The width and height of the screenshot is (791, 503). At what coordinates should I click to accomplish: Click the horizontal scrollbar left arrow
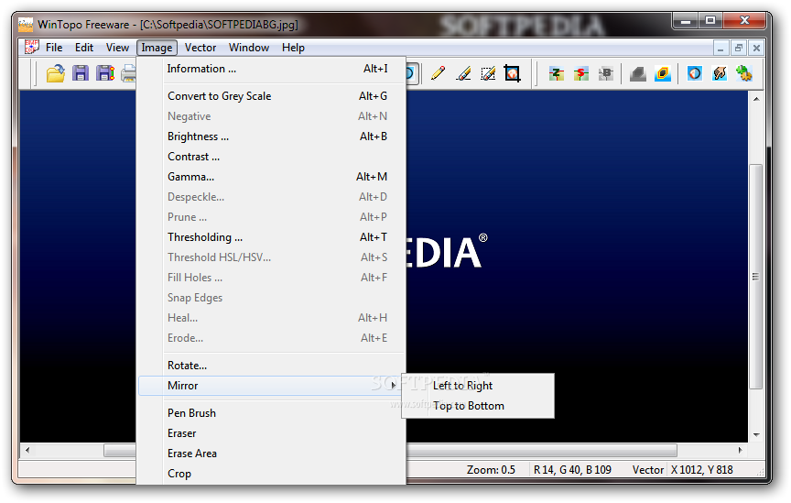coord(27,450)
